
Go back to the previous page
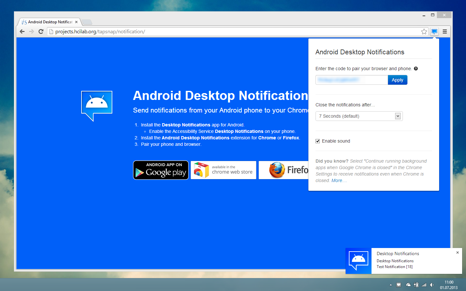coord(22,31)
